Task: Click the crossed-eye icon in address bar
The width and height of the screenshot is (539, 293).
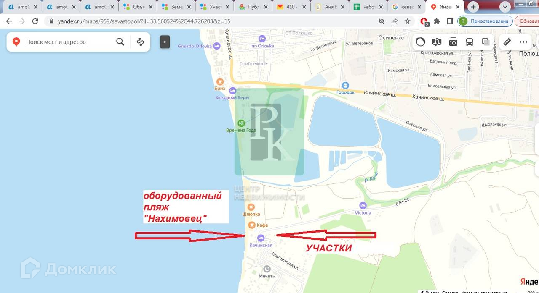Action: point(382,21)
